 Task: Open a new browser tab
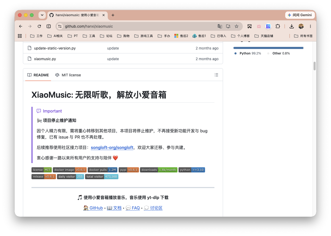pos(113,15)
